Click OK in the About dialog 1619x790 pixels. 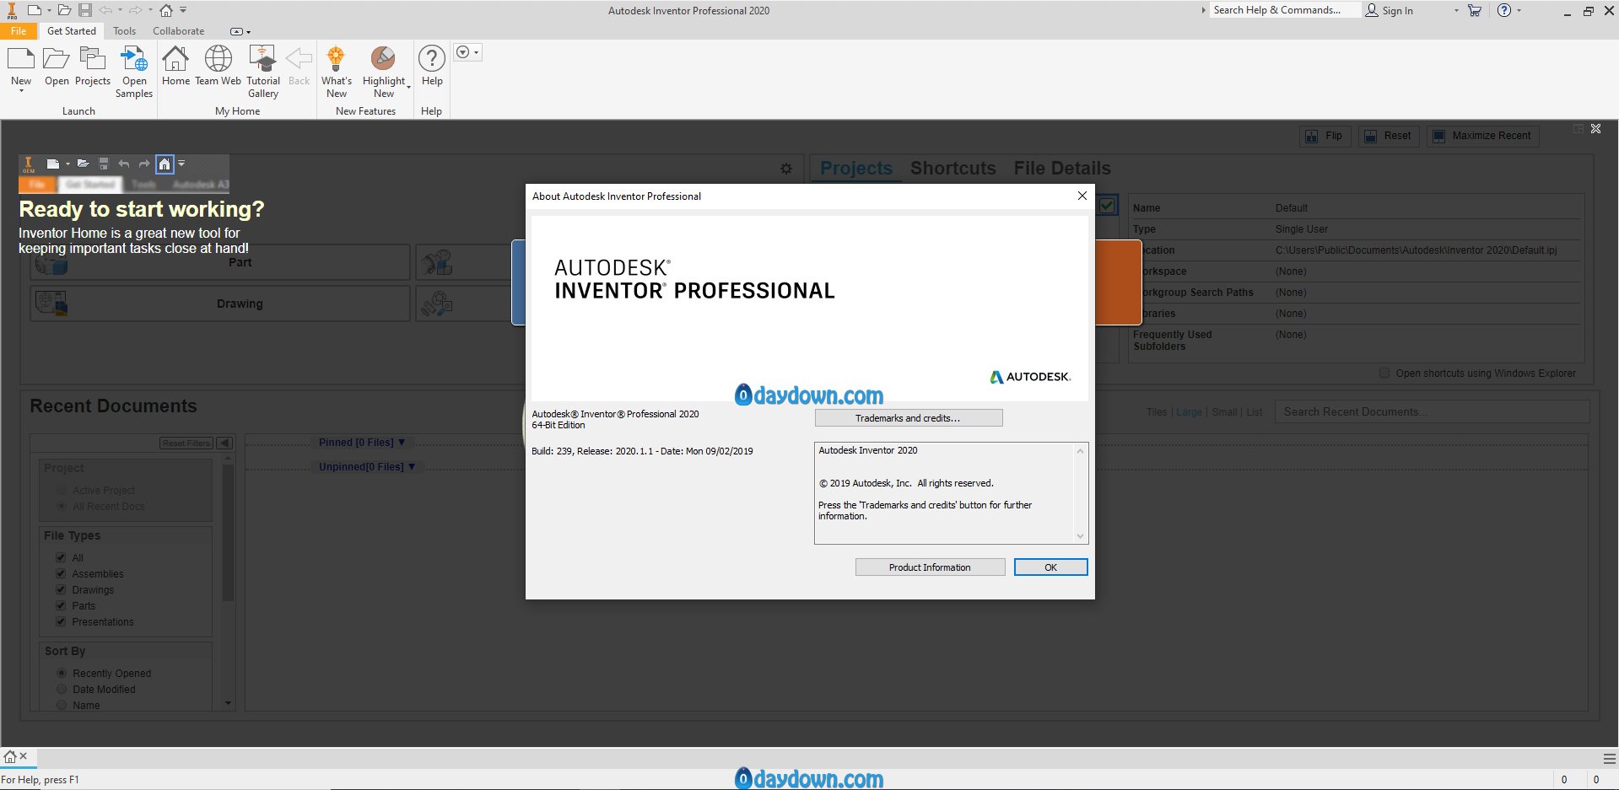point(1050,567)
